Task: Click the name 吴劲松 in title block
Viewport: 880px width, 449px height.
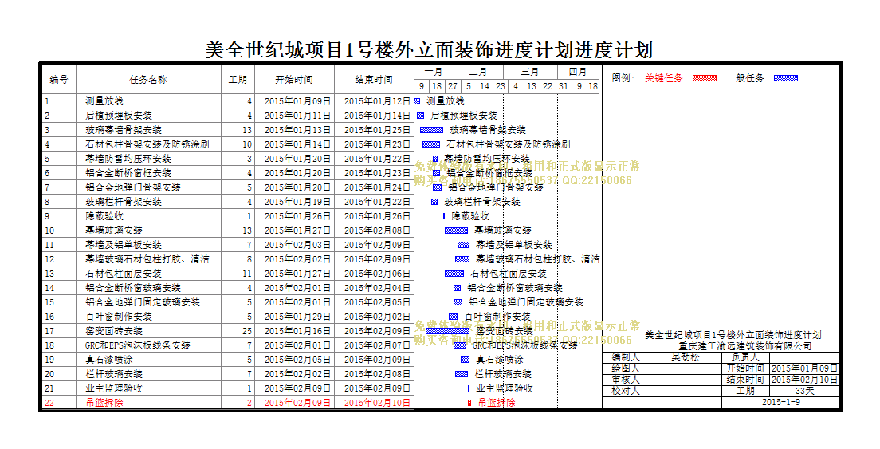Action: click(686, 357)
